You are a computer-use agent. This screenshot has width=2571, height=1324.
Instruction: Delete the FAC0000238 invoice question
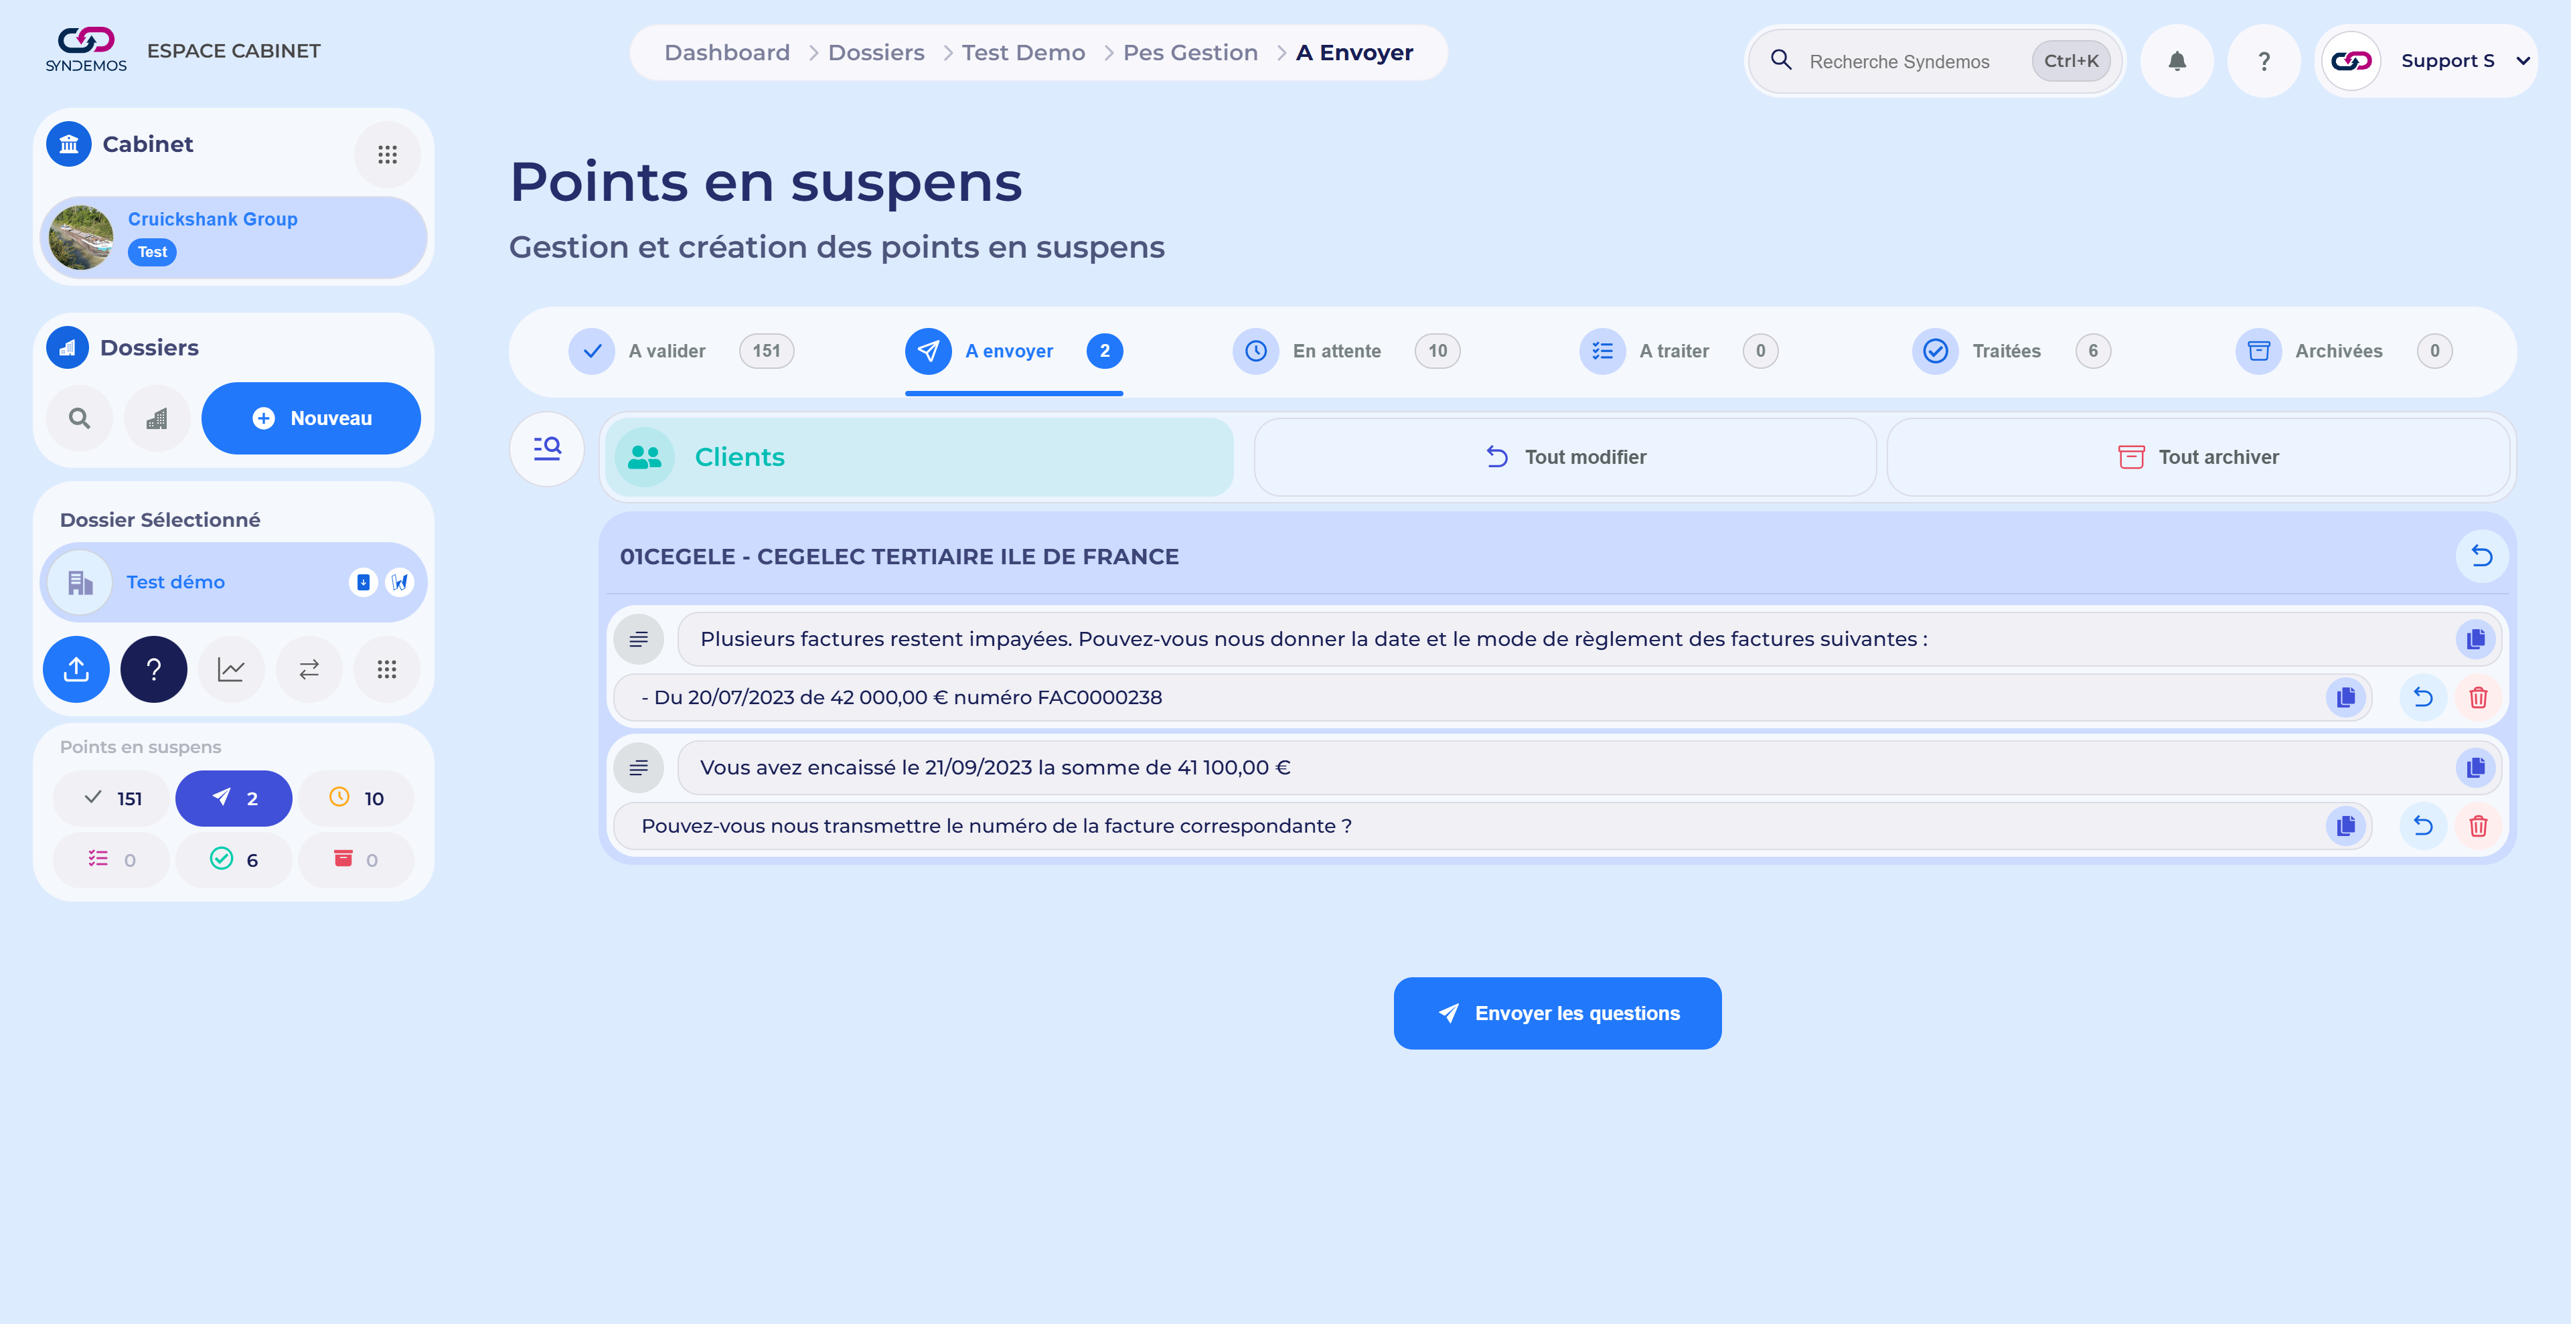coord(2477,697)
